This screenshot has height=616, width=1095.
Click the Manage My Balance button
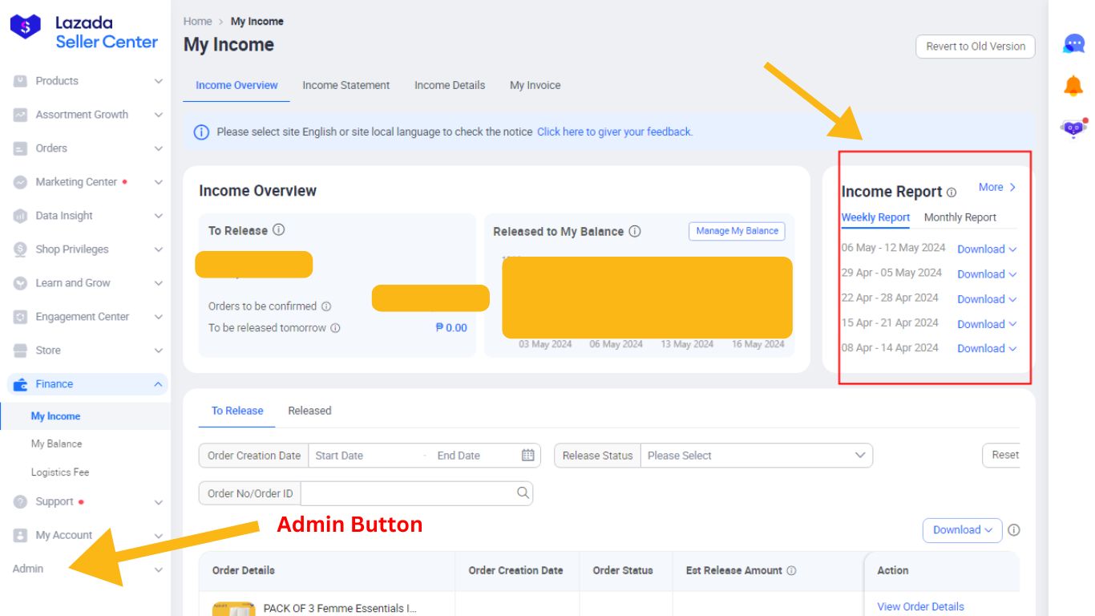pos(735,231)
